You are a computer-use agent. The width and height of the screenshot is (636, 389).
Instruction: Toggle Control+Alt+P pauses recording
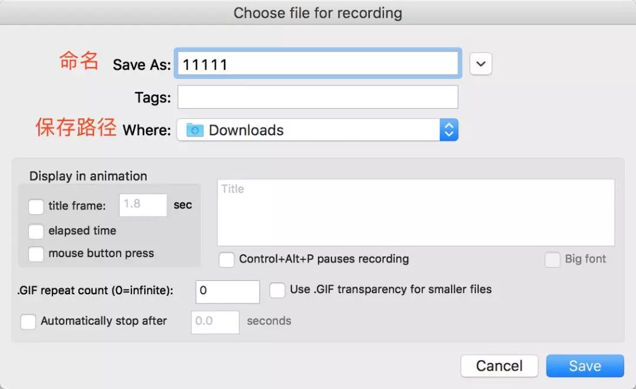click(x=226, y=260)
